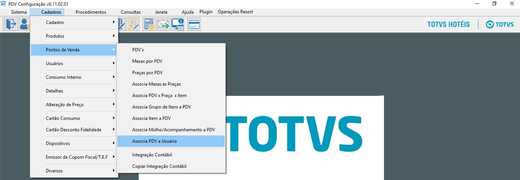Click the arrow beside Diversos

[x=114, y=170]
